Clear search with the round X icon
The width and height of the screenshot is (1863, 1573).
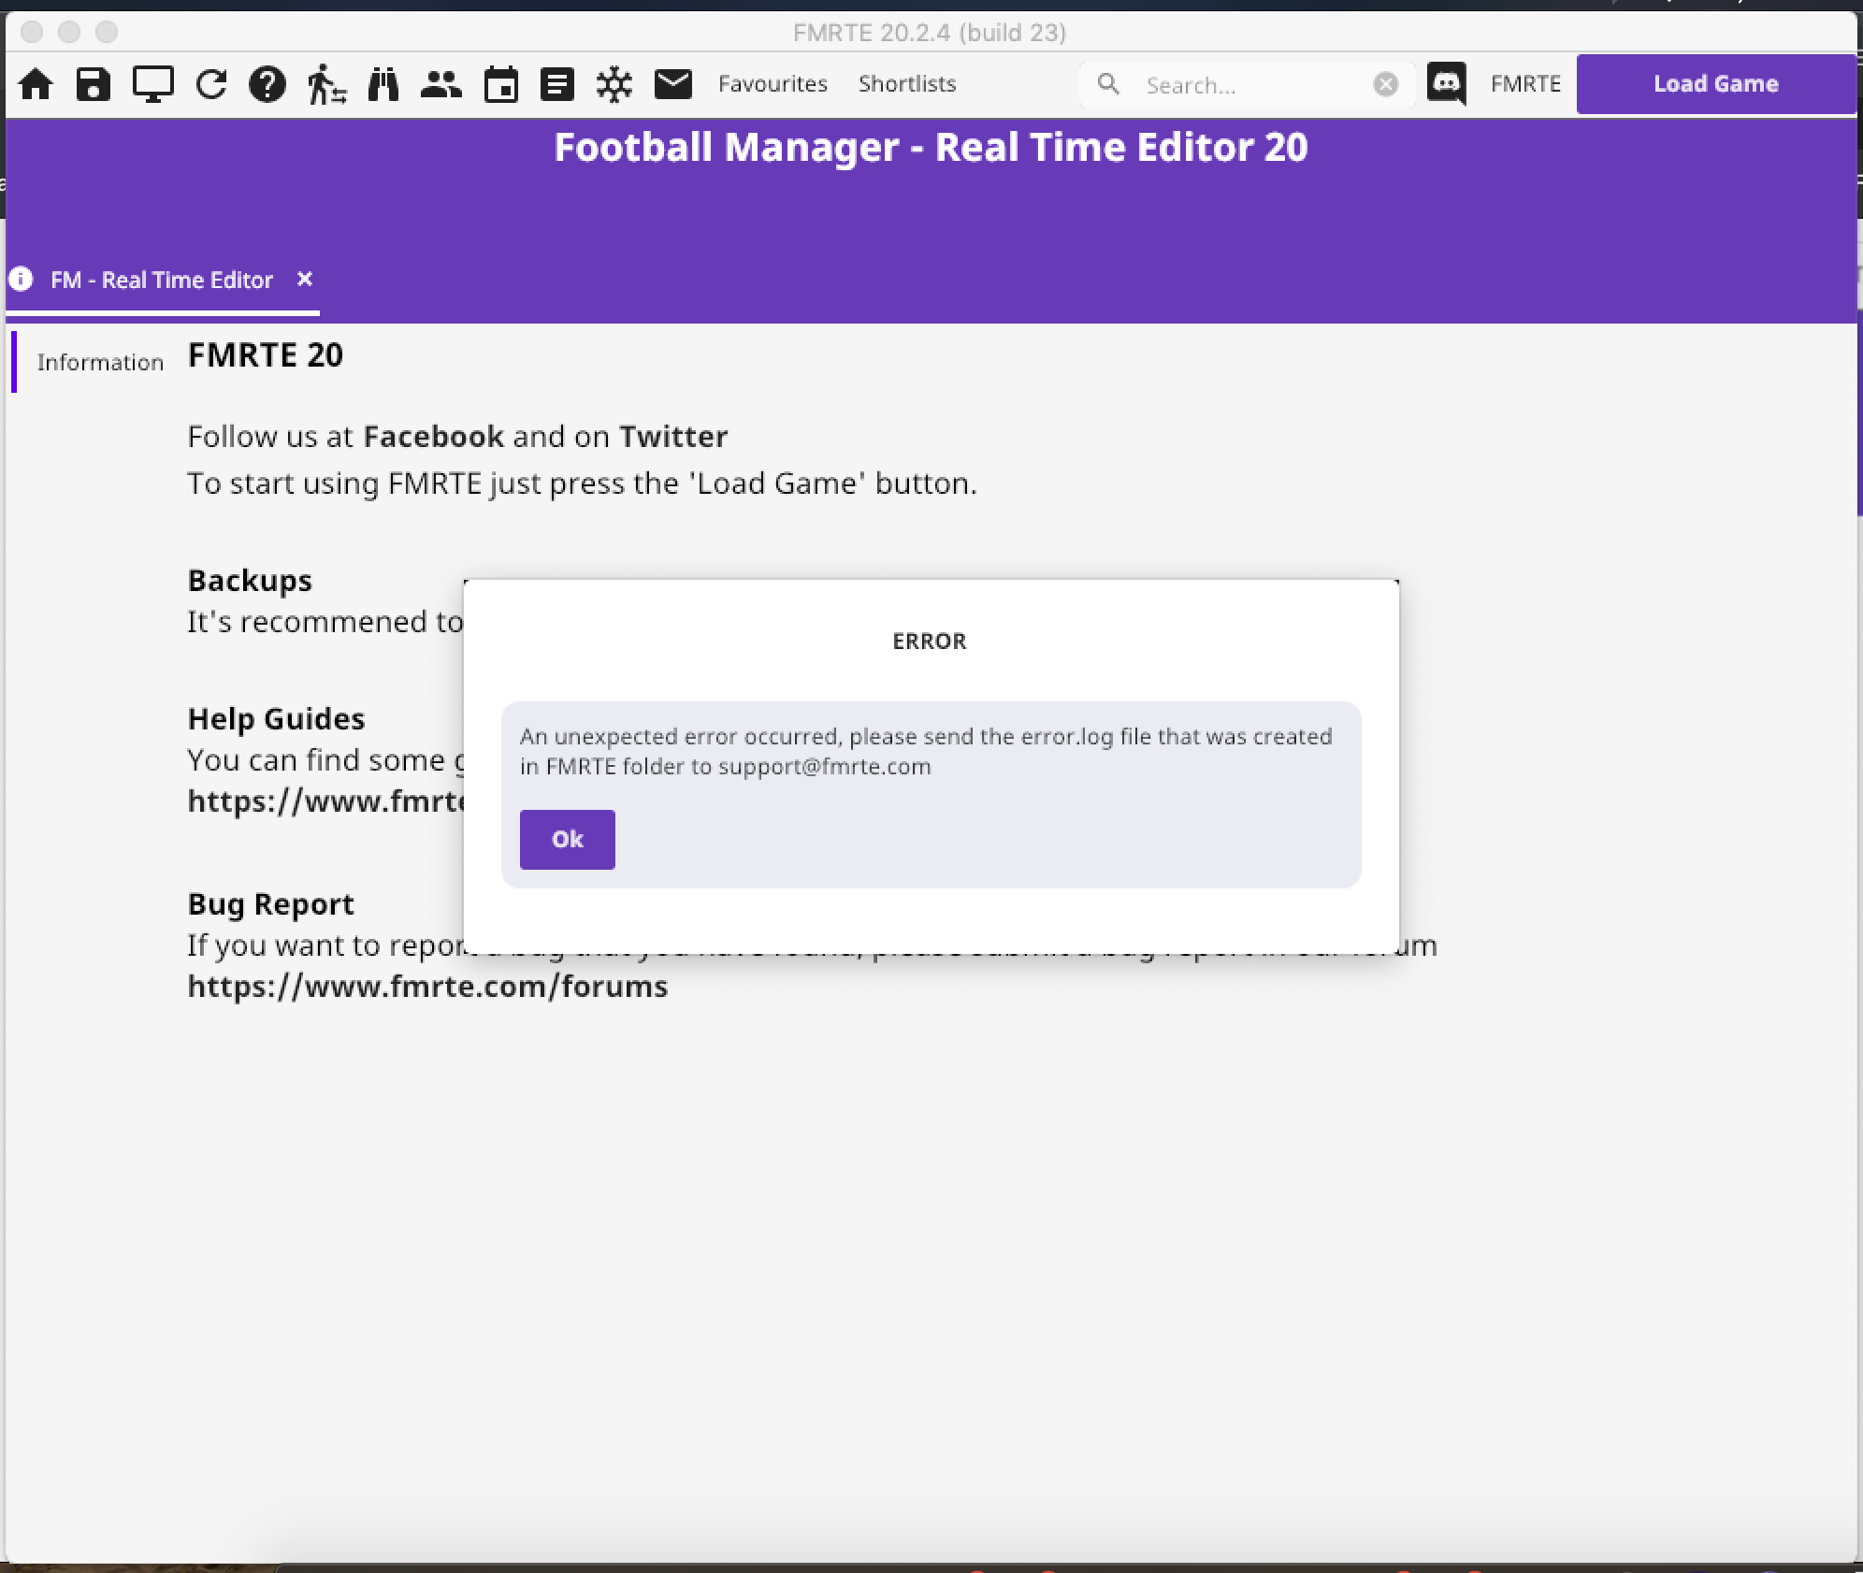tap(1386, 85)
